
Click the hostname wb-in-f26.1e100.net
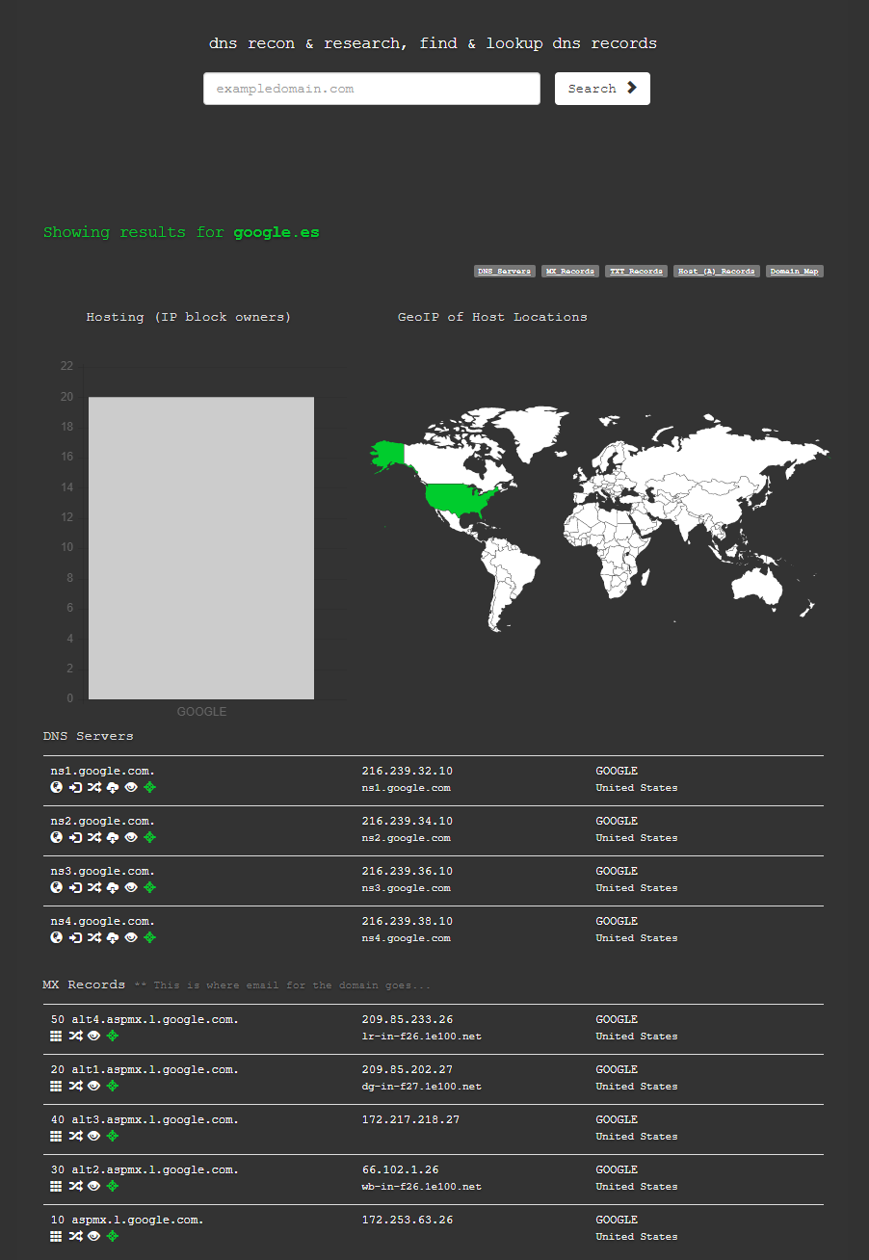click(422, 1187)
